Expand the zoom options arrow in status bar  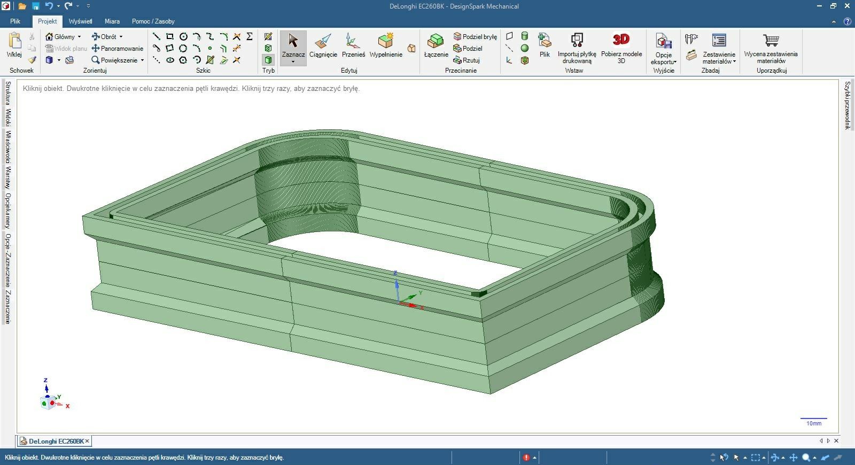coord(815,458)
